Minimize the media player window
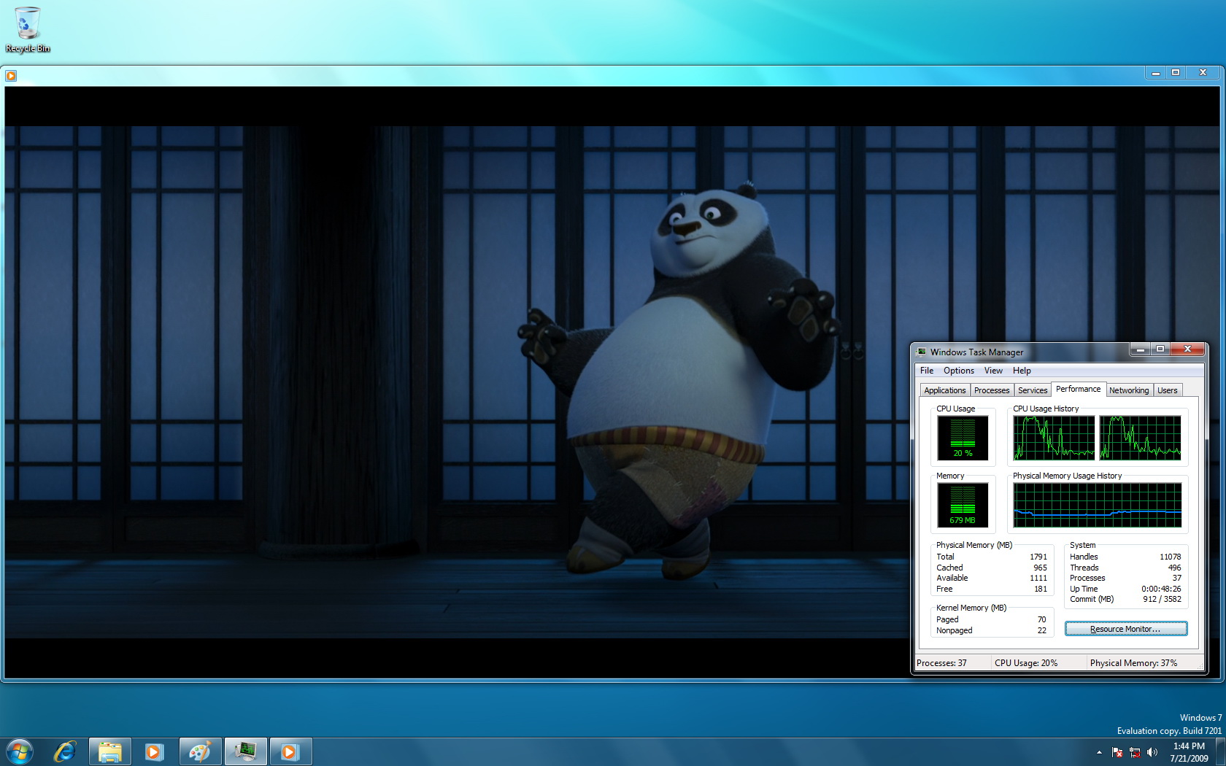Viewport: 1226px width, 766px height. click(x=1155, y=73)
